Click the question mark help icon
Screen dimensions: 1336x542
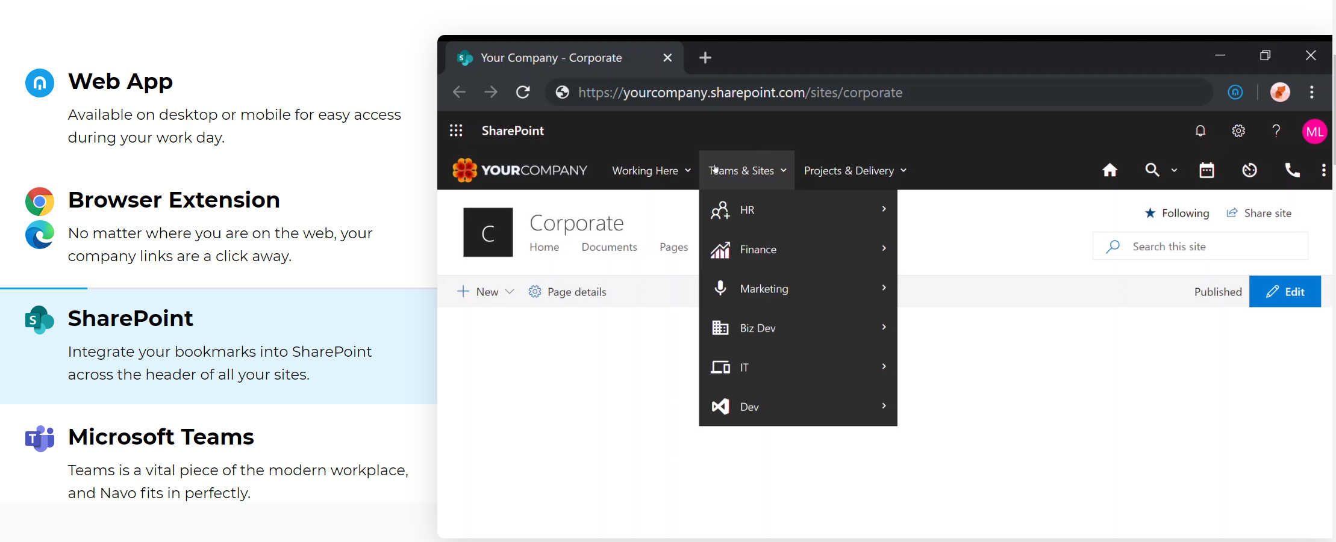click(x=1276, y=131)
